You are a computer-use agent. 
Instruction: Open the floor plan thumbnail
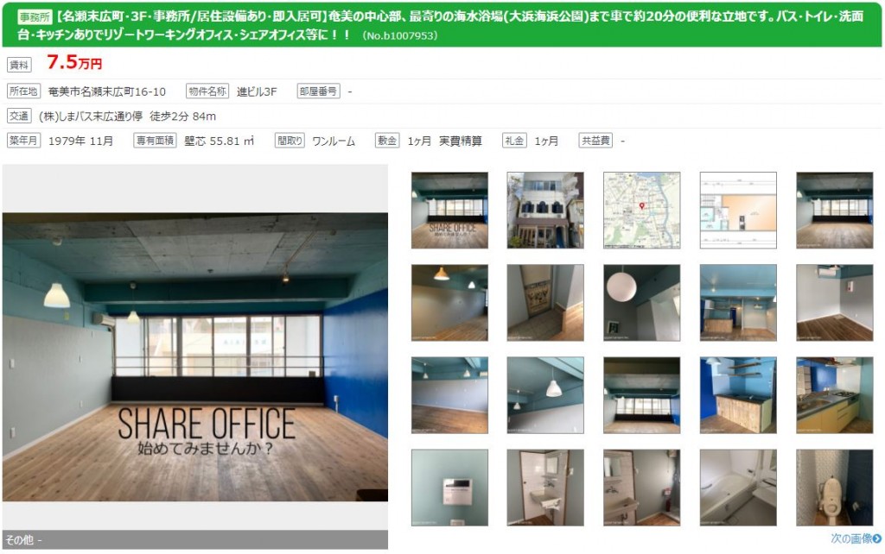[x=738, y=211]
